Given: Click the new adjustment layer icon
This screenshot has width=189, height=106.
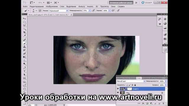Looking at the screenshot, I should point(151,103).
